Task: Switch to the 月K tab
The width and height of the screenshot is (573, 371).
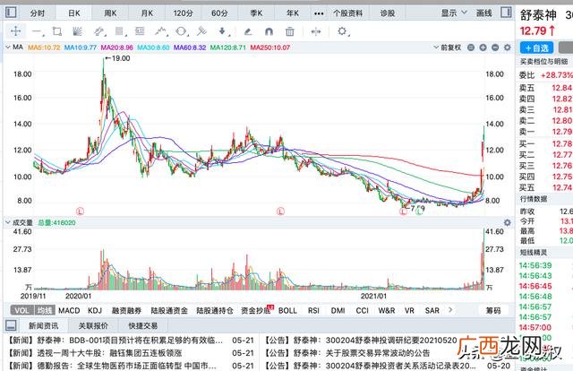Action: pos(147,13)
